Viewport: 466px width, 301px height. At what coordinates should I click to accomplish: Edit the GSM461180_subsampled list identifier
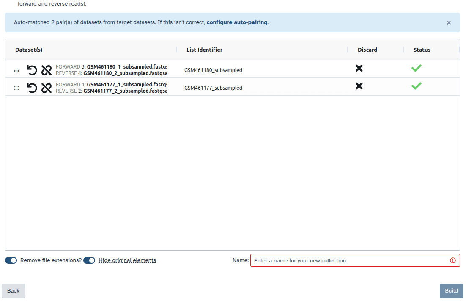pos(213,70)
